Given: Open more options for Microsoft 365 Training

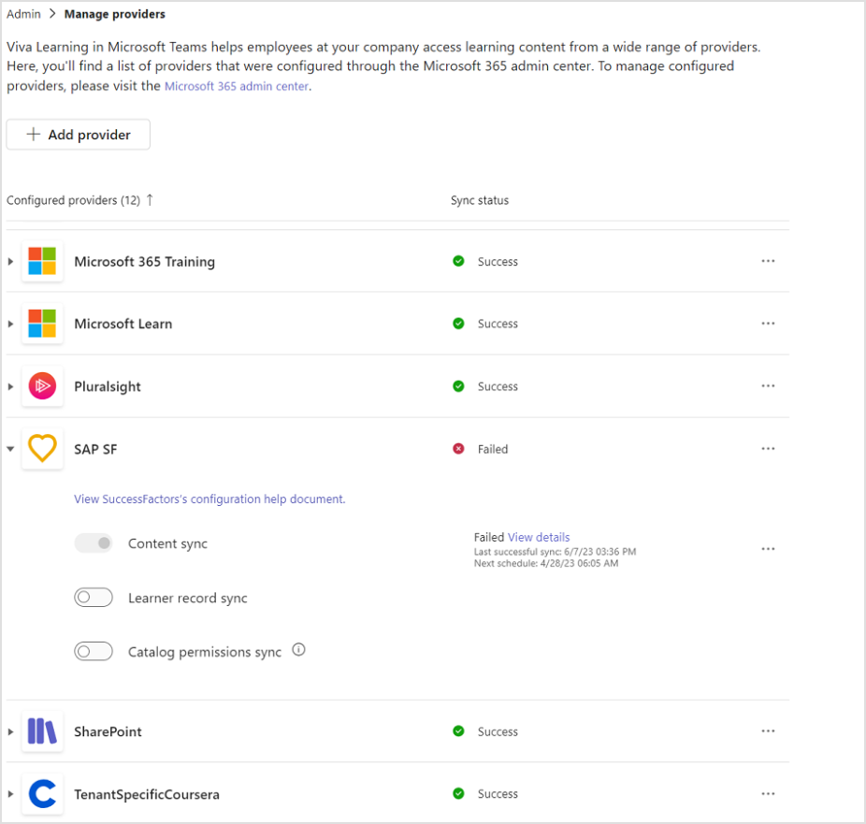Looking at the screenshot, I should [x=768, y=261].
